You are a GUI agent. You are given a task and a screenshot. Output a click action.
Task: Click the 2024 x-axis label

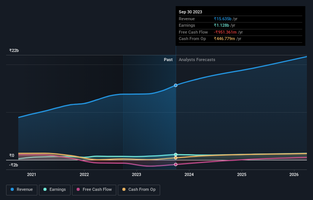(x=189, y=175)
